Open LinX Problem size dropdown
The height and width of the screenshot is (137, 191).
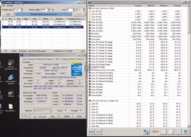pyautogui.click(x=22, y=10)
